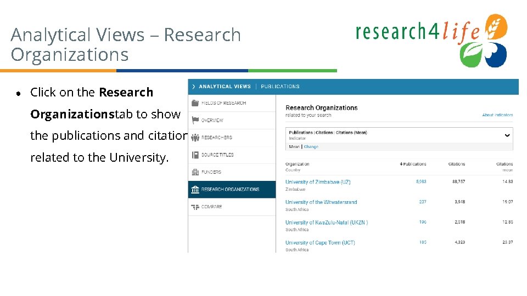Expand the indicator dropdown arrow
Image resolution: width=527 pixels, height=296 pixels.
(507, 135)
